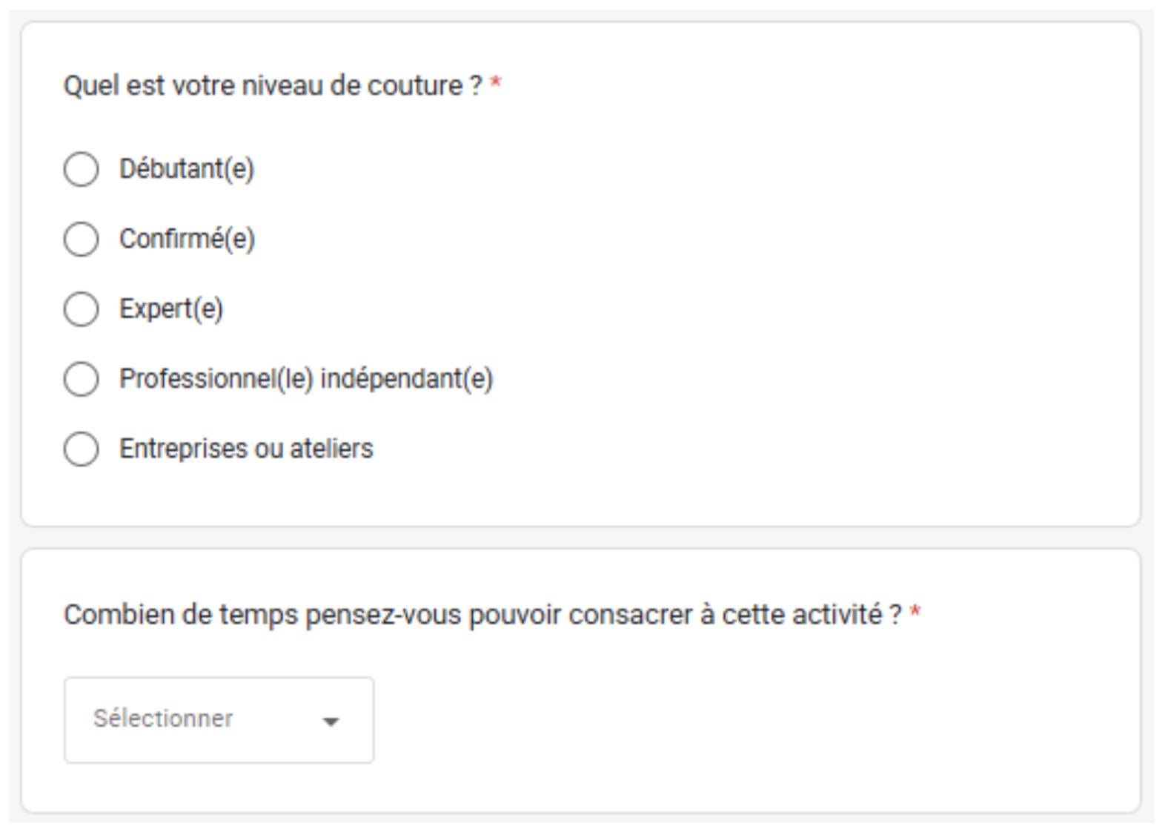Pick the Expert(e) radio option

tap(81, 309)
